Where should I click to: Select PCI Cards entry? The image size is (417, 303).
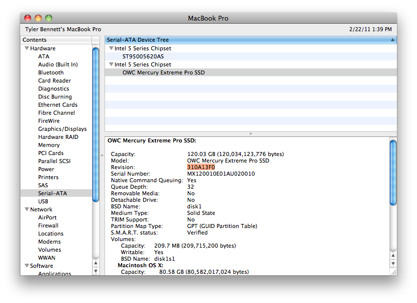pos(51,153)
